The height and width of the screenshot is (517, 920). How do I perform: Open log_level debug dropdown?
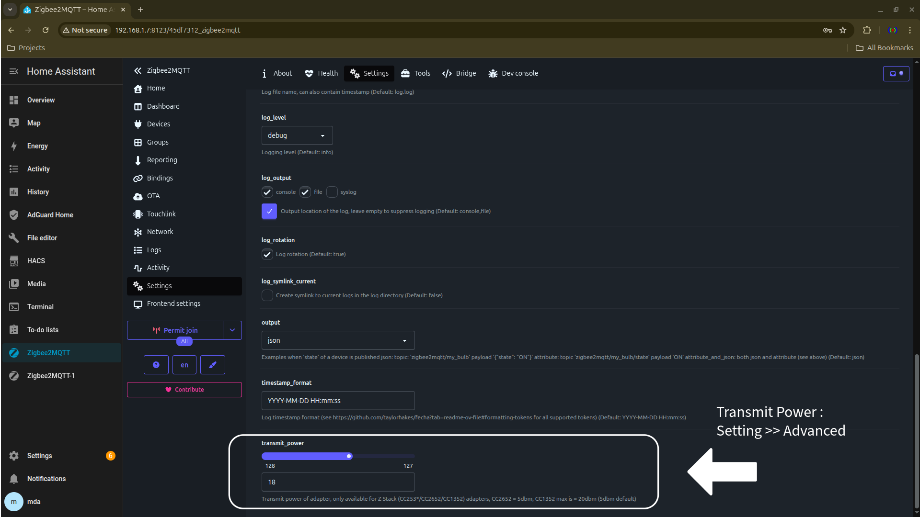(297, 135)
